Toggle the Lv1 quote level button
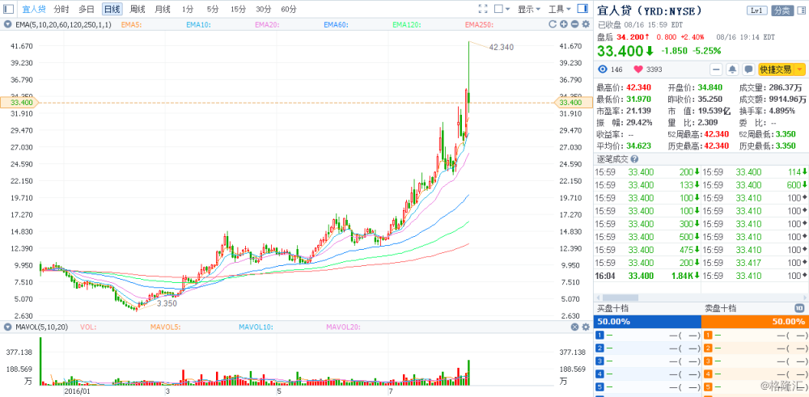This screenshot has width=809, height=397. pos(757,11)
